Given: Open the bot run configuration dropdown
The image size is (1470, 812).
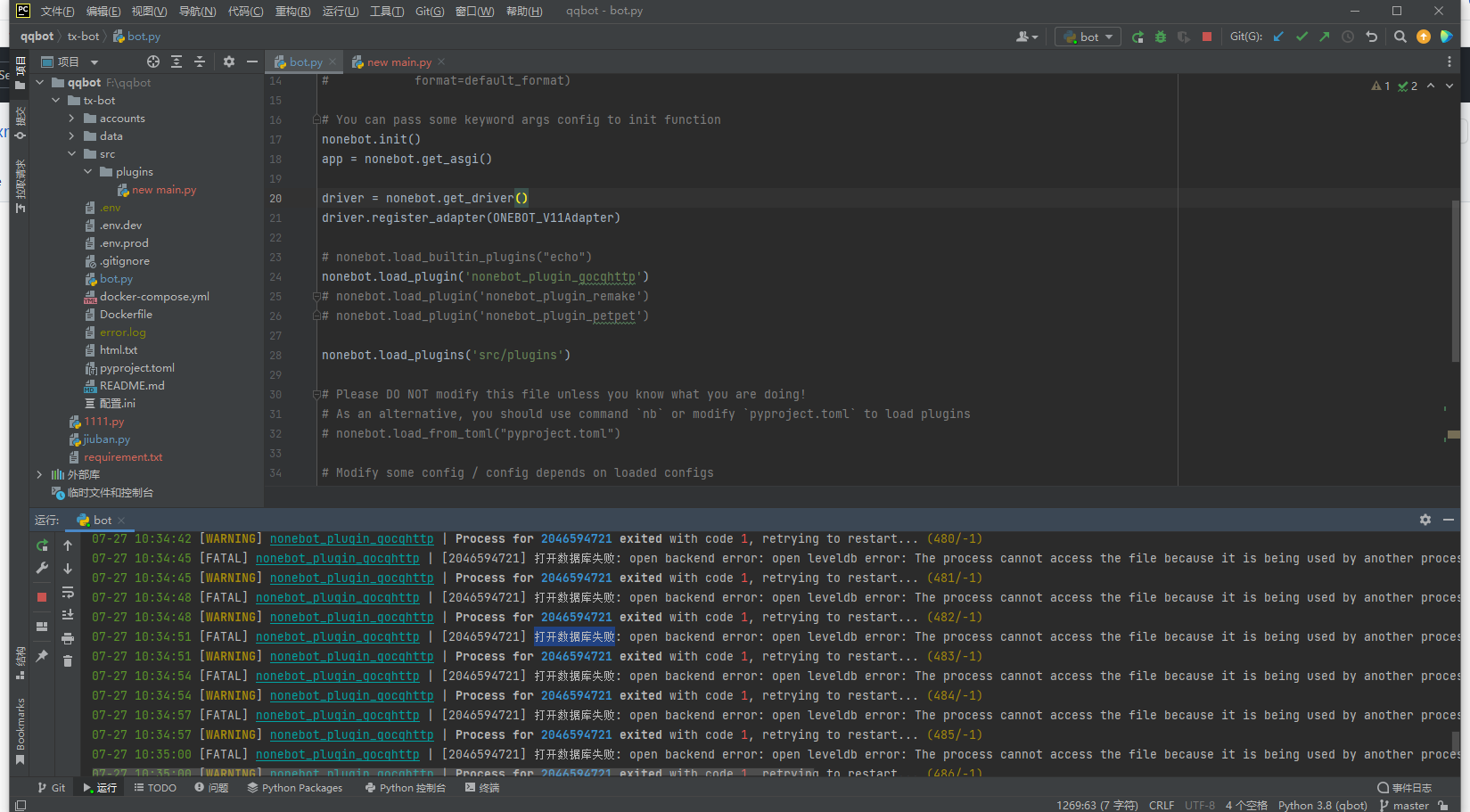Looking at the screenshot, I should pyautogui.click(x=1088, y=37).
